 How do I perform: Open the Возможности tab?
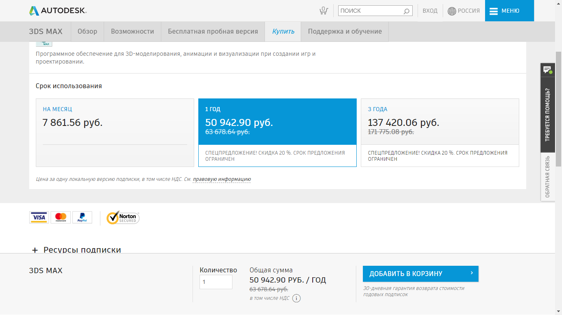[x=132, y=32]
